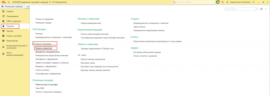This screenshot has height=96, width=270.
Task: Open Кассовые чеки коррекции (не используется)
Action: click(99, 67)
